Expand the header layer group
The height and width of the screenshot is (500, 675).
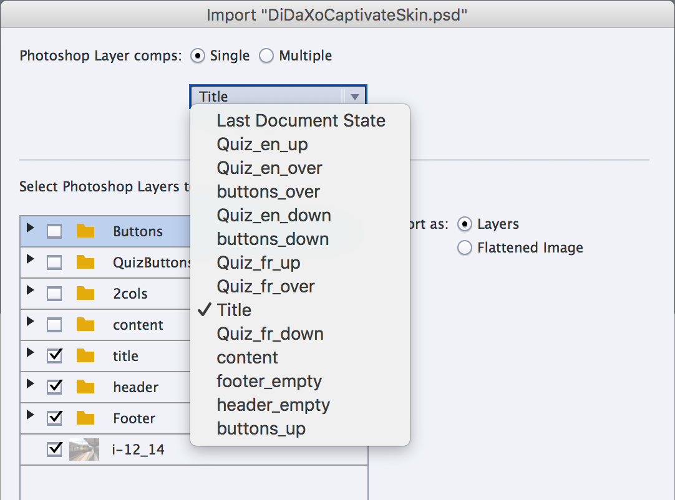pyautogui.click(x=30, y=385)
